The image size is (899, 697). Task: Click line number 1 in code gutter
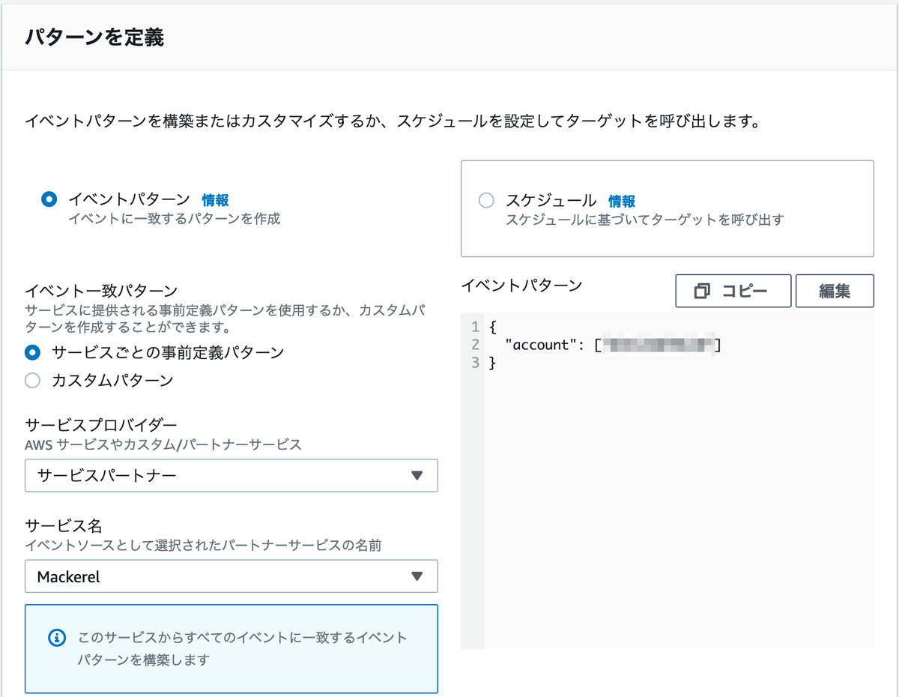click(x=475, y=328)
